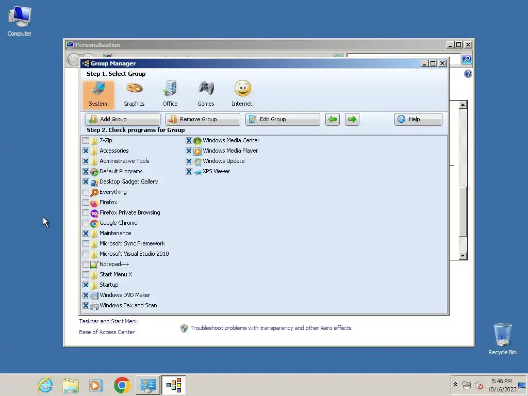Open Windows Explorer from taskbar
Viewport: 528px width, 396px height.
pyautogui.click(x=71, y=385)
